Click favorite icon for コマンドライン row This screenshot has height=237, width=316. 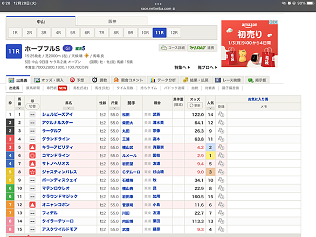(x=221, y=156)
